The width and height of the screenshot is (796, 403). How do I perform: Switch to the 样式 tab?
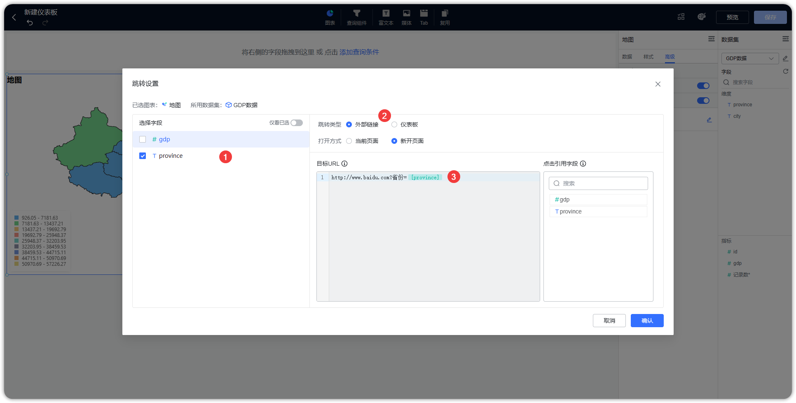pos(648,57)
